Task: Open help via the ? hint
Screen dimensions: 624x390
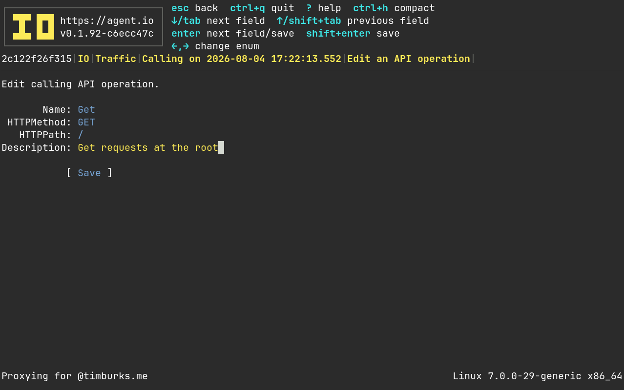Action: [324, 8]
